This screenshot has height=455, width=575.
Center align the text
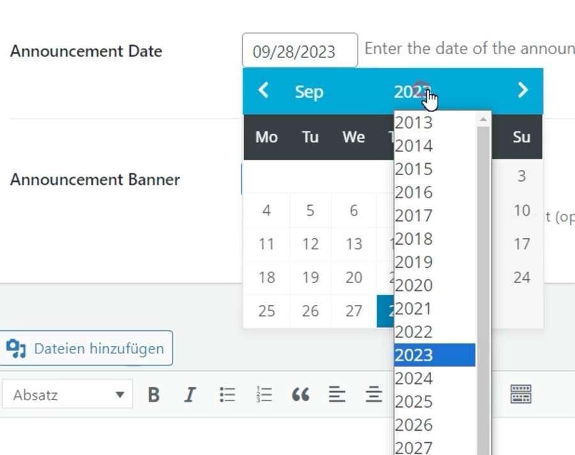[x=374, y=395]
